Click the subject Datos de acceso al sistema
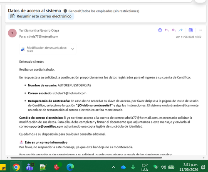208x172 pixels. pos(35,10)
